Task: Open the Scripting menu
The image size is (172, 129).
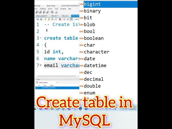Action: point(63,9)
